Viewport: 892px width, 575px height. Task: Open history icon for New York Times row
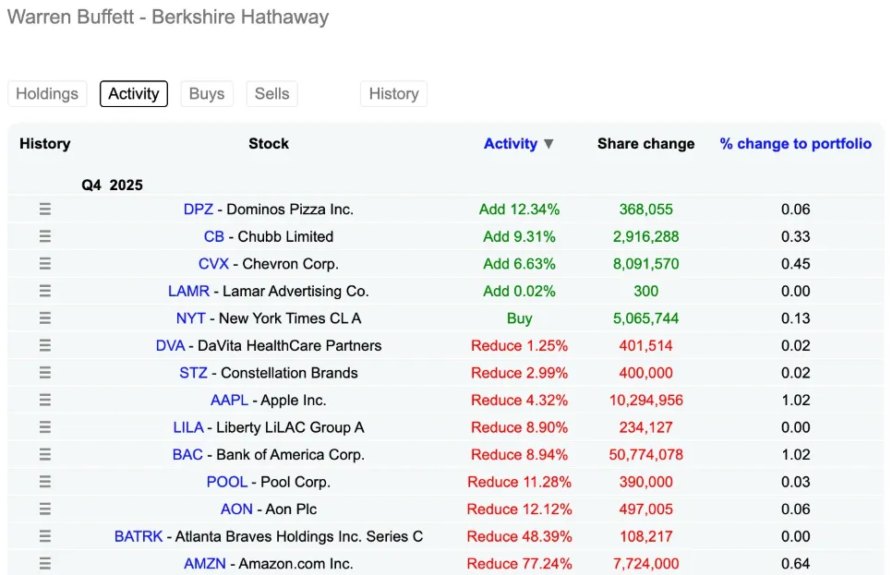(44, 318)
